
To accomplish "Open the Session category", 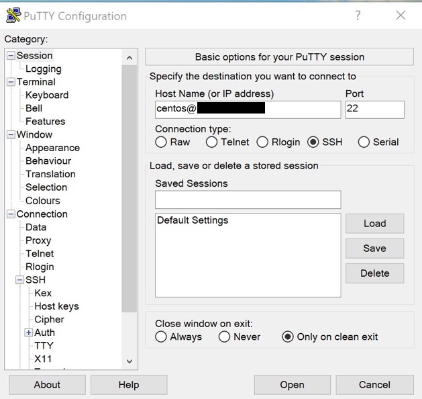I will (x=34, y=56).
